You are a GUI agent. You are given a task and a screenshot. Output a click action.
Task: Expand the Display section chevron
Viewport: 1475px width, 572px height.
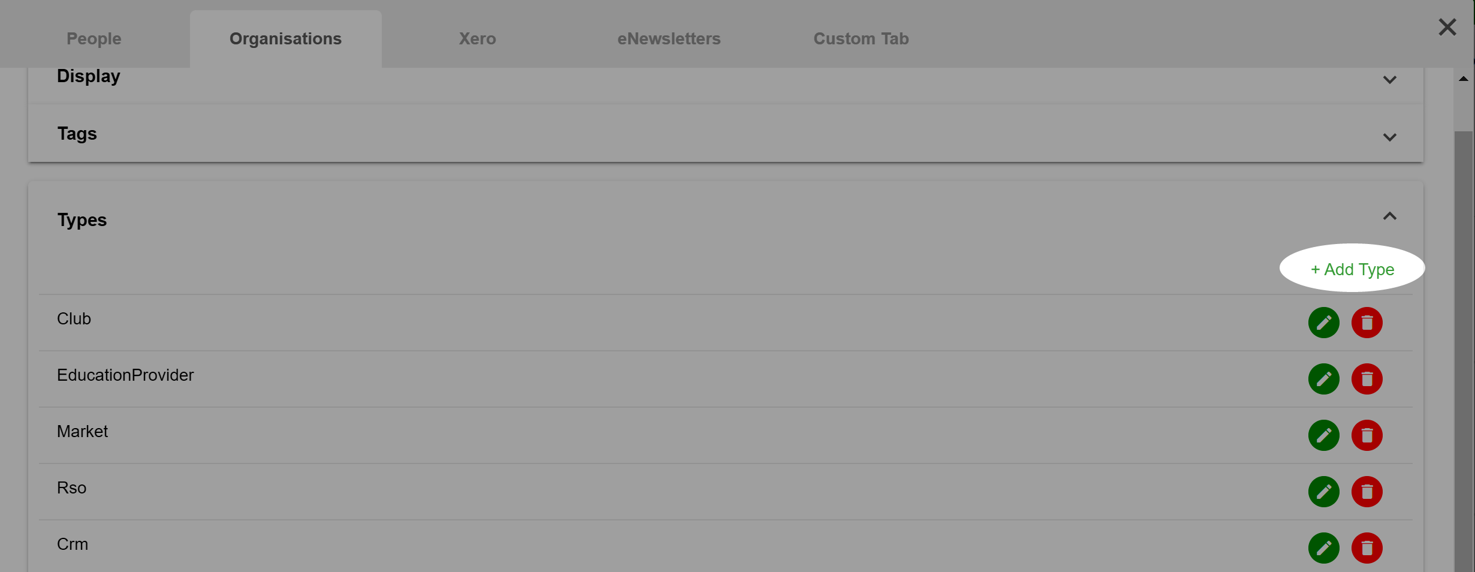coord(1389,80)
